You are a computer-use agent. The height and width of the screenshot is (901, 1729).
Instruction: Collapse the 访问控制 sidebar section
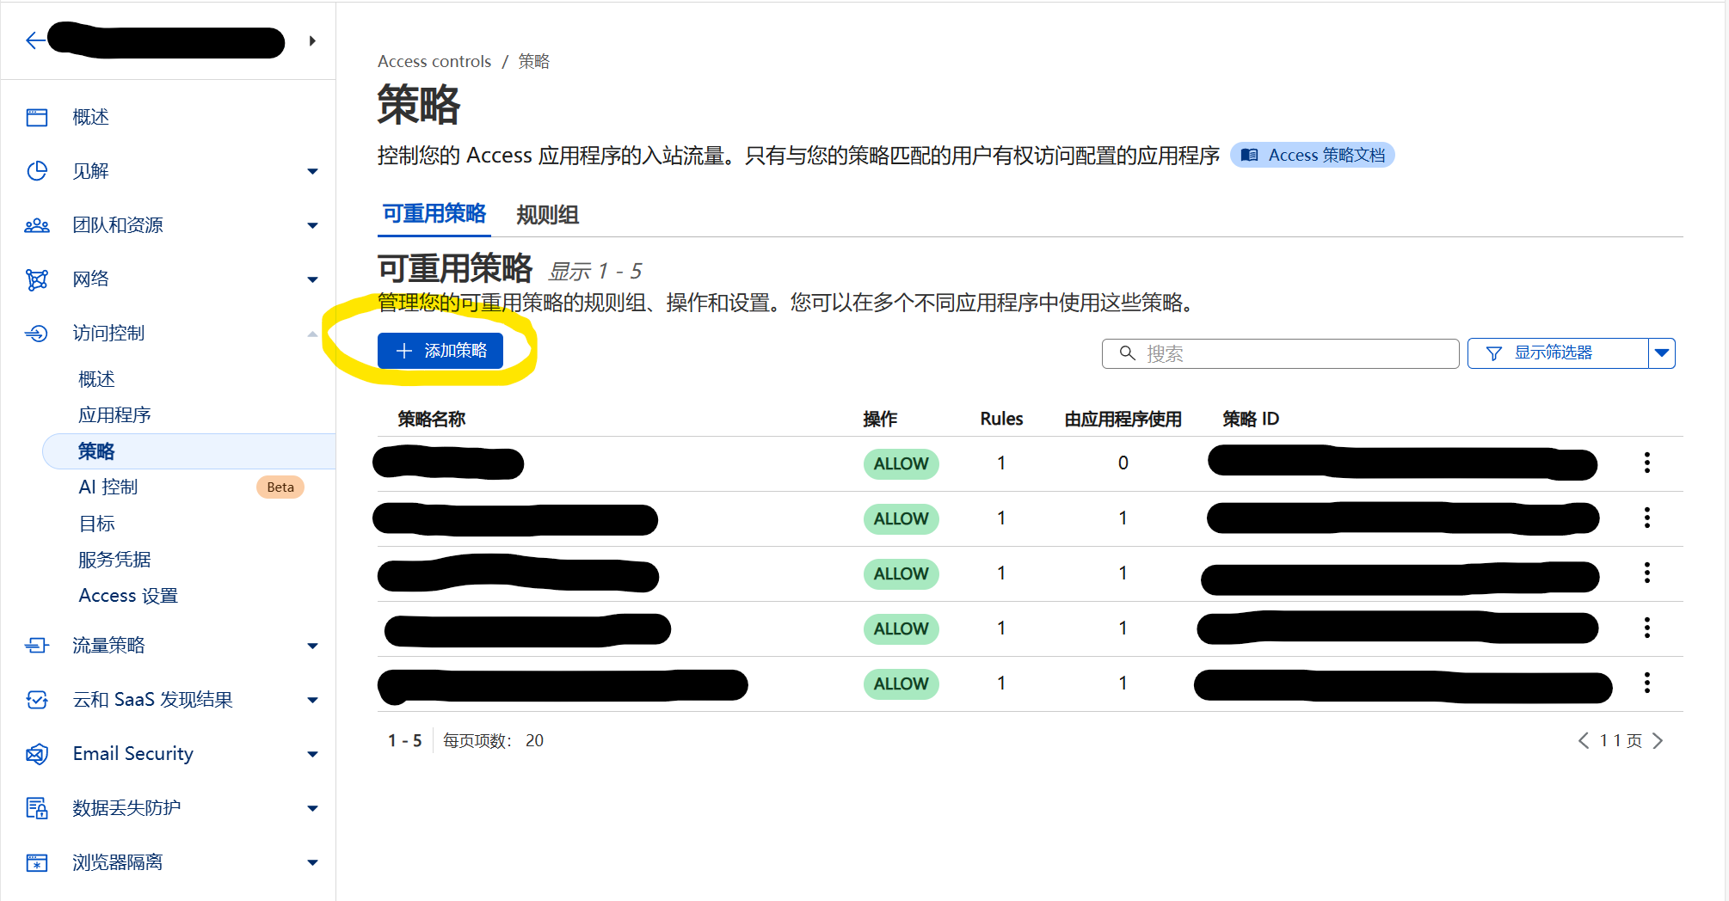click(312, 334)
